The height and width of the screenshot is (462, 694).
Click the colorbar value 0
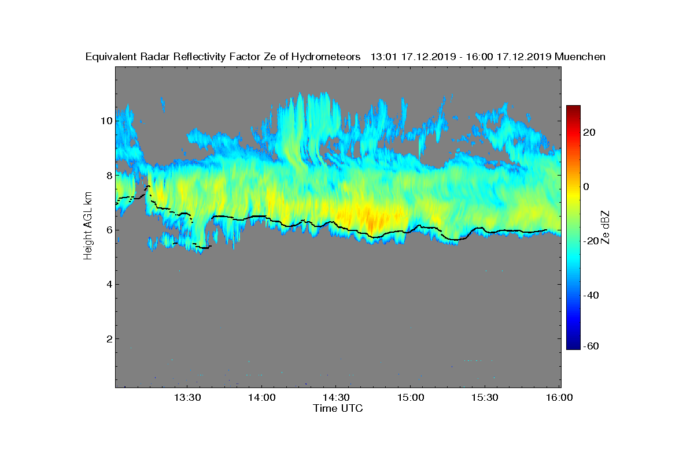pyautogui.click(x=587, y=187)
